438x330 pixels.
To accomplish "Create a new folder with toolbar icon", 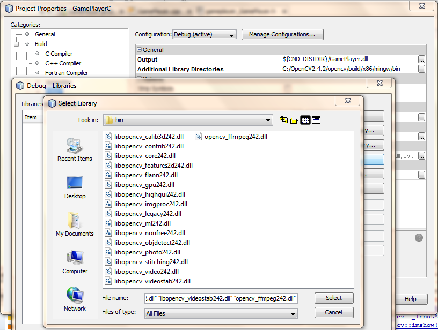I will click(x=295, y=120).
